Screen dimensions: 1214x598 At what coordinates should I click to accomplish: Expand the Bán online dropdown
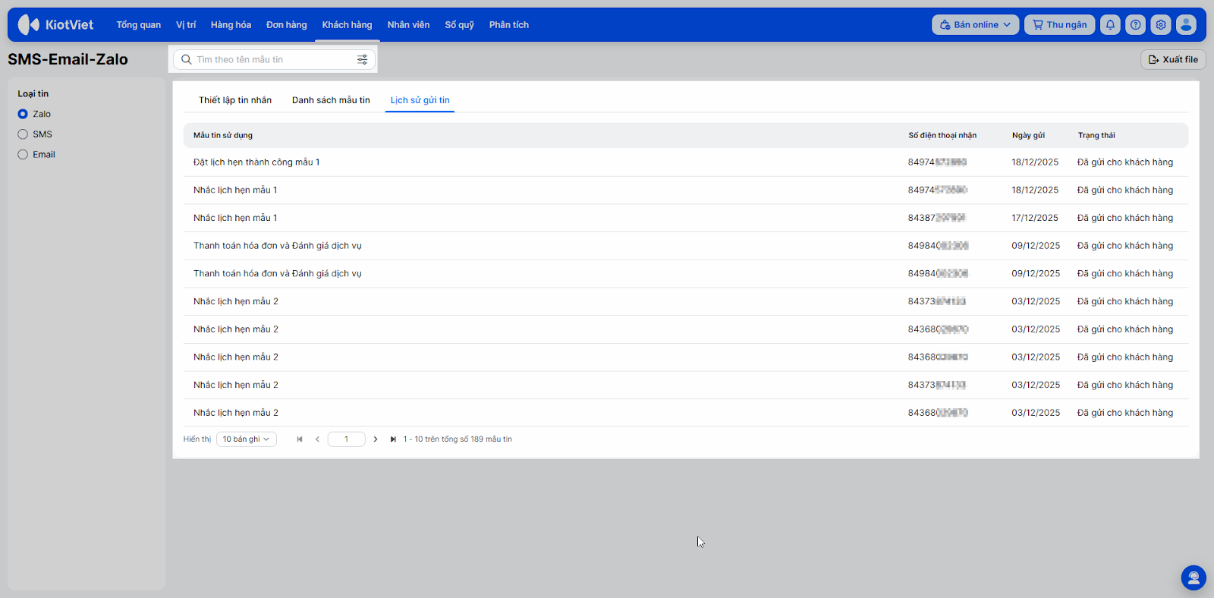click(x=975, y=25)
